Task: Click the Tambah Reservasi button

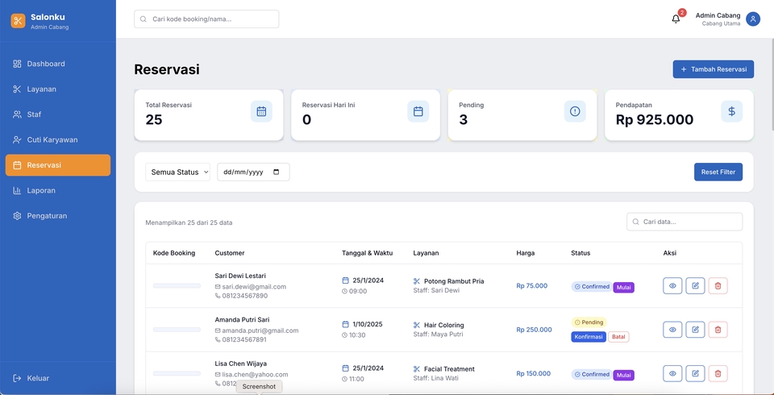Action: (713, 69)
